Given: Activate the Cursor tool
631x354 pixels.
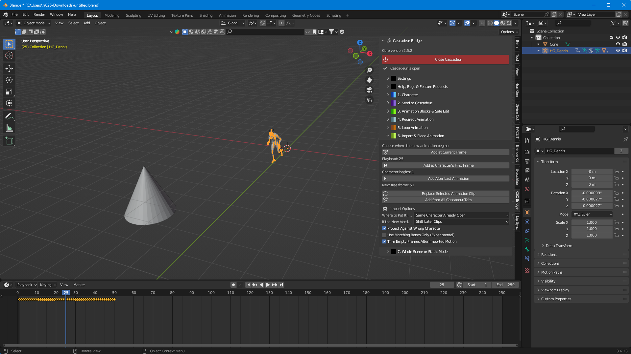Looking at the screenshot, I should tap(9, 55).
